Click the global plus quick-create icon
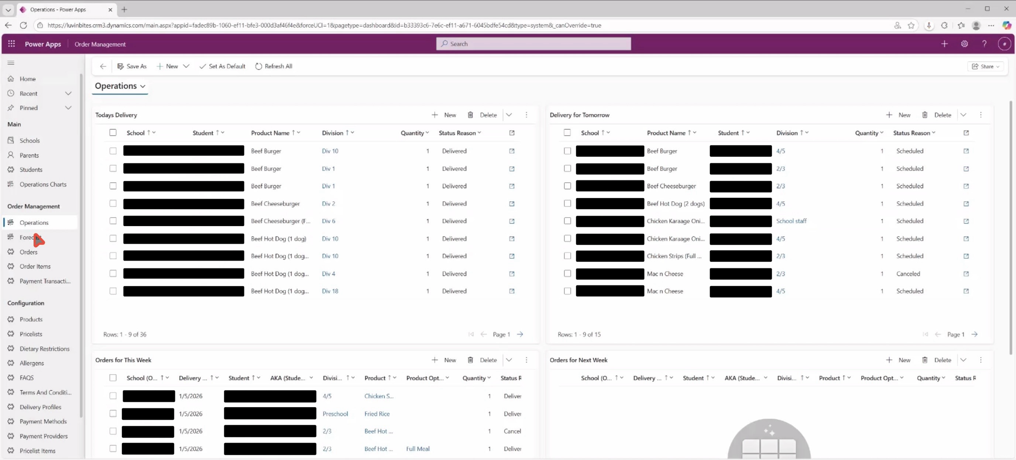Viewport: 1016px width, 460px height. pyautogui.click(x=944, y=44)
